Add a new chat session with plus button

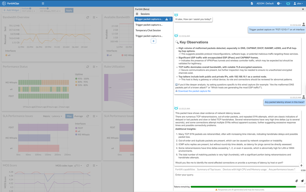coord(153,41)
